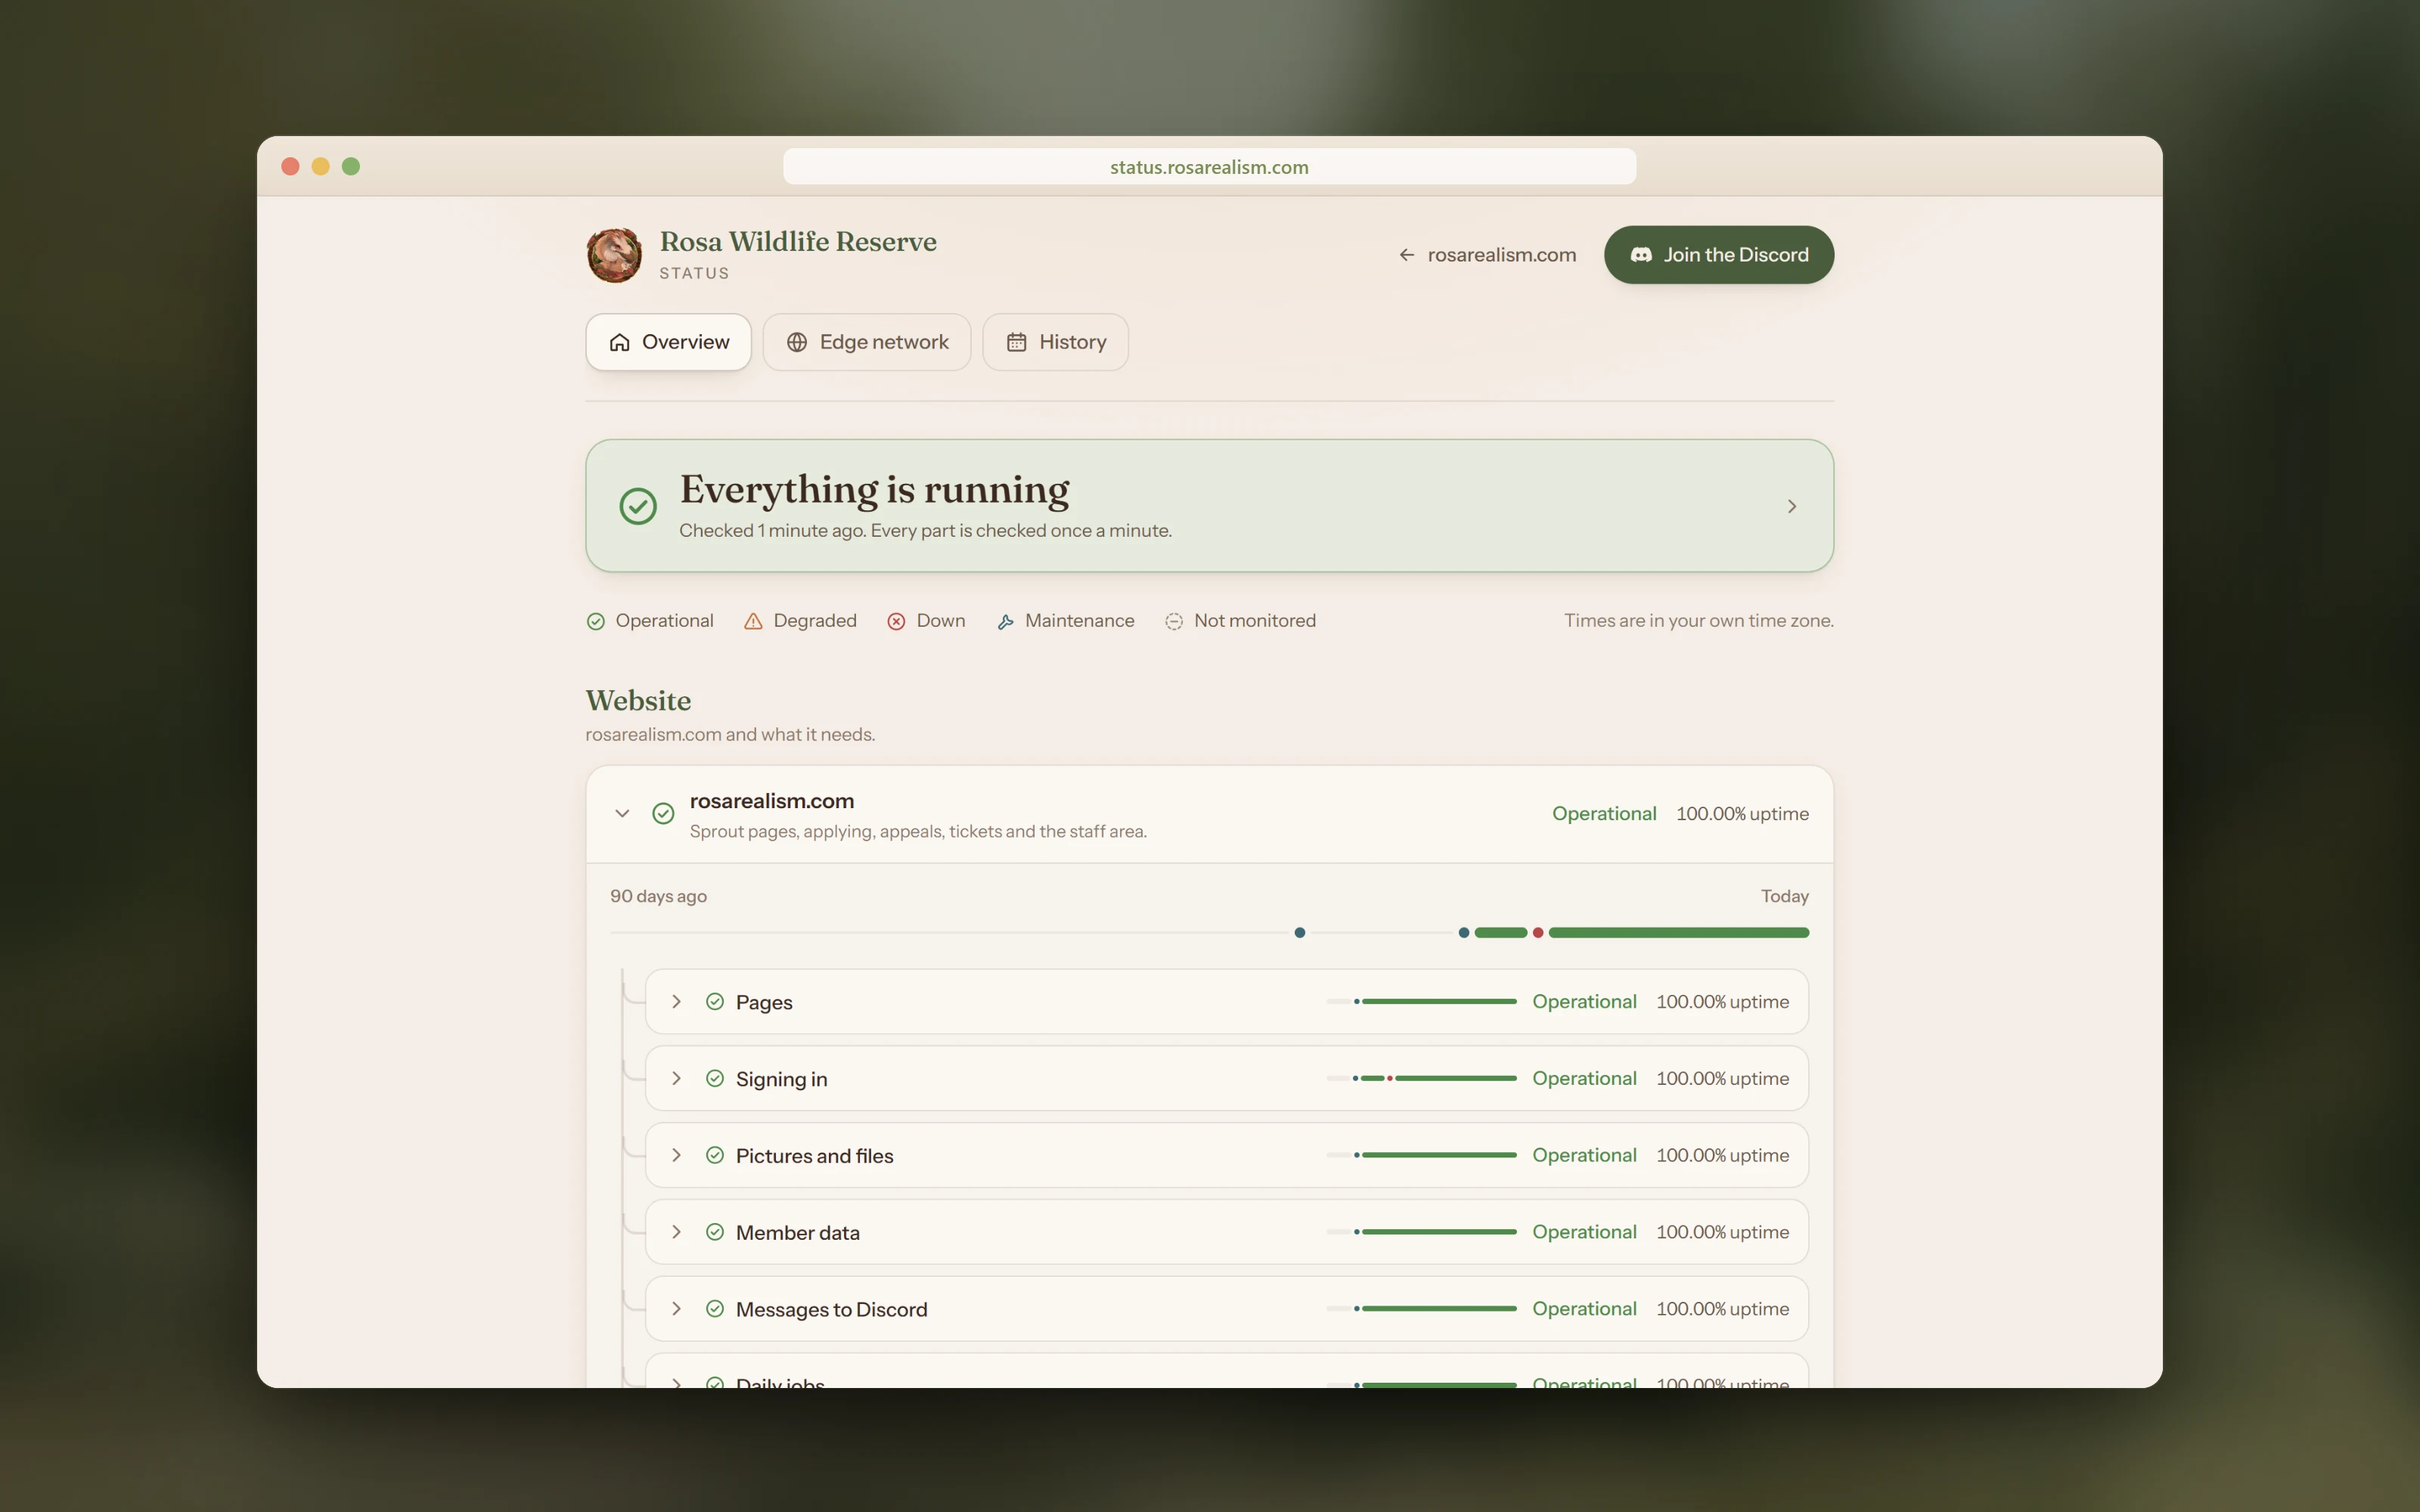
Task: Click the status check icon beside Member data
Action: [x=715, y=1232]
